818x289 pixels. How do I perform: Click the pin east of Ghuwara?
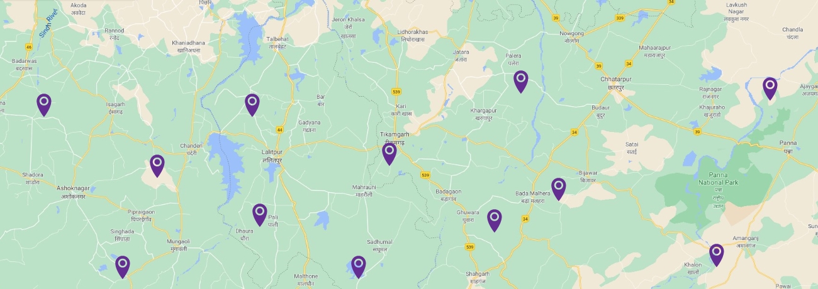(495, 221)
